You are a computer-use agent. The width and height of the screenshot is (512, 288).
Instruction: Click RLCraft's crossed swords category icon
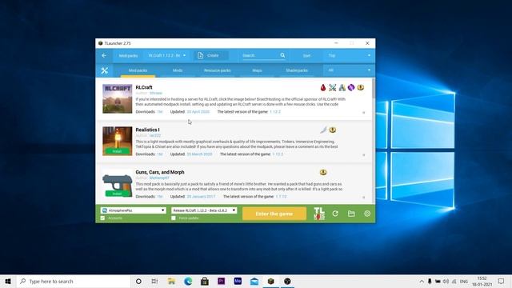[x=333, y=87]
